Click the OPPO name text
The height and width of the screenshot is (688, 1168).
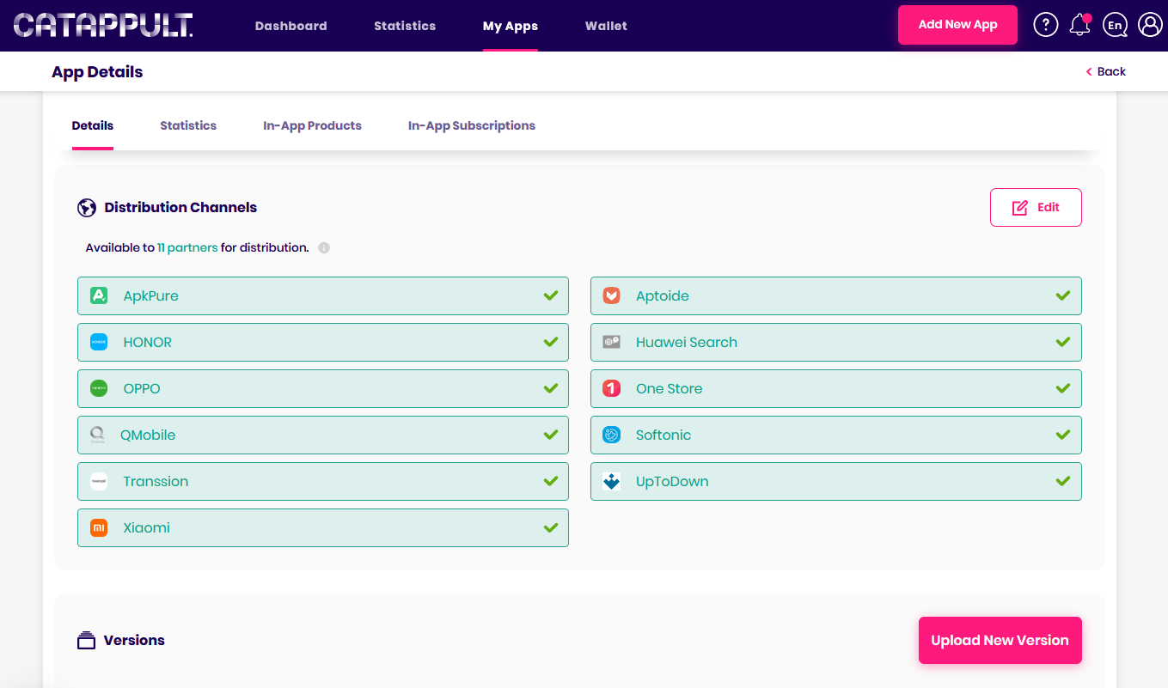tap(142, 388)
